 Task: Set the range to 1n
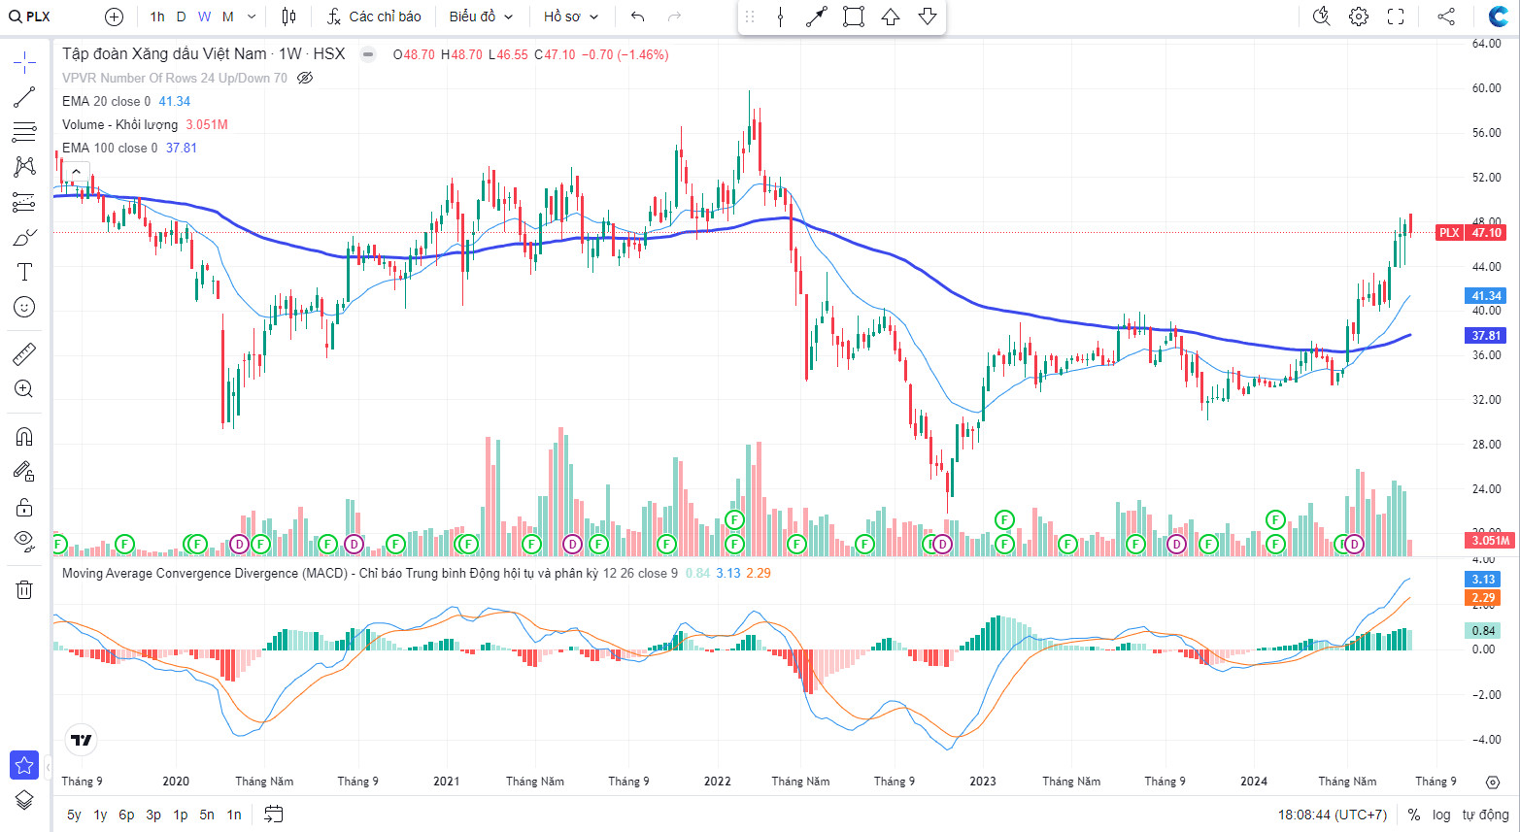point(234,815)
